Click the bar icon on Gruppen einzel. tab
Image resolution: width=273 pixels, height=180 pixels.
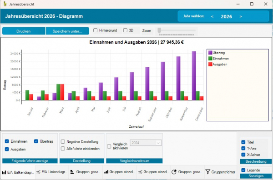point(106,172)
